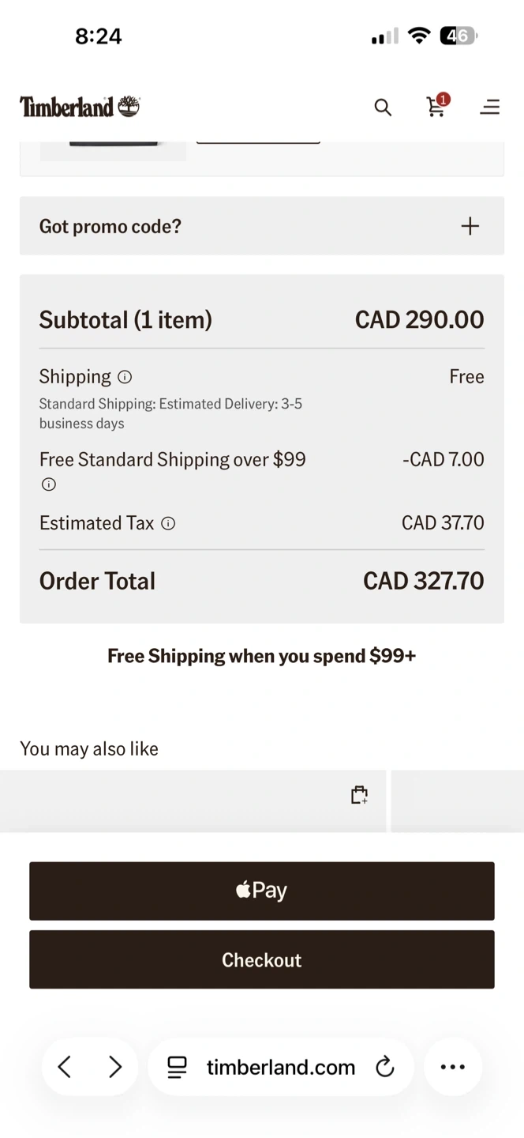Go forward with browser forward arrow
The image size is (524, 1138).
(x=115, y=1067)
